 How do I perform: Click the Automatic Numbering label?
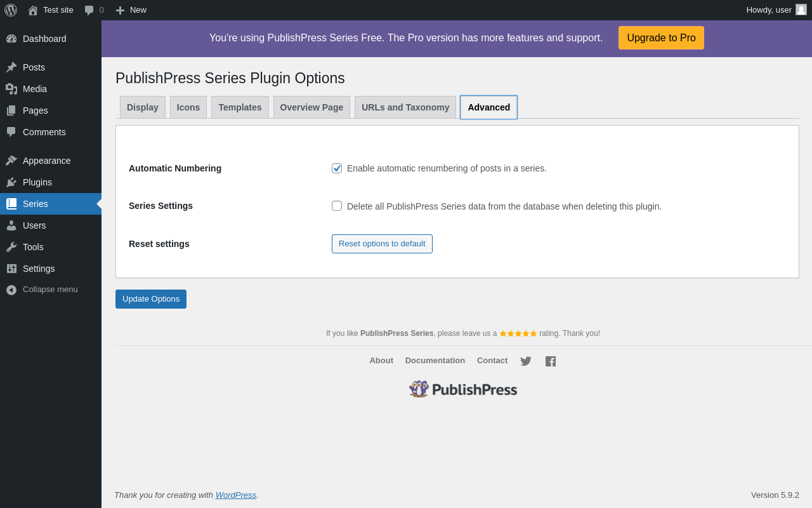(175, 168)
